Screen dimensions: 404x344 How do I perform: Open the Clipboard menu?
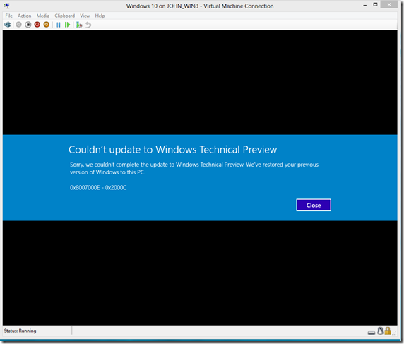point(65,16)
